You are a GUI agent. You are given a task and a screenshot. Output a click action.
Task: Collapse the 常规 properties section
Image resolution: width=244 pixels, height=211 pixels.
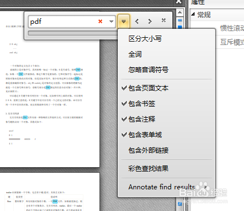[193, 14]
